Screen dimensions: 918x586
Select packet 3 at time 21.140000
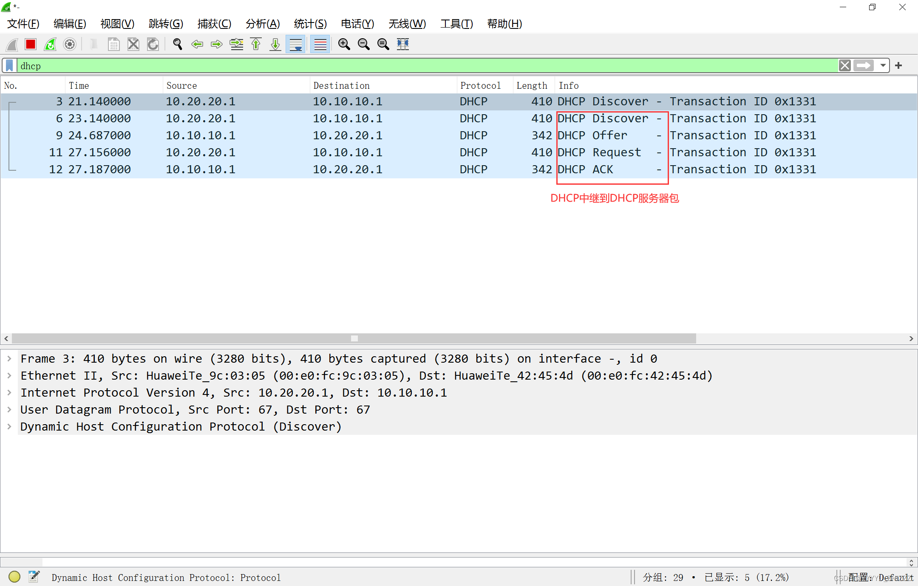[x=459, y=101]
